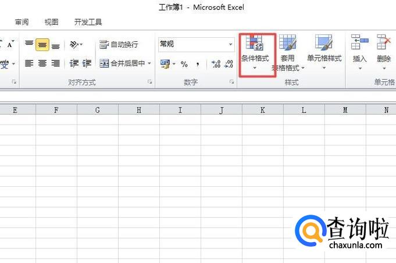
Task: Decrease the indent
Action: tap(74, 63)
